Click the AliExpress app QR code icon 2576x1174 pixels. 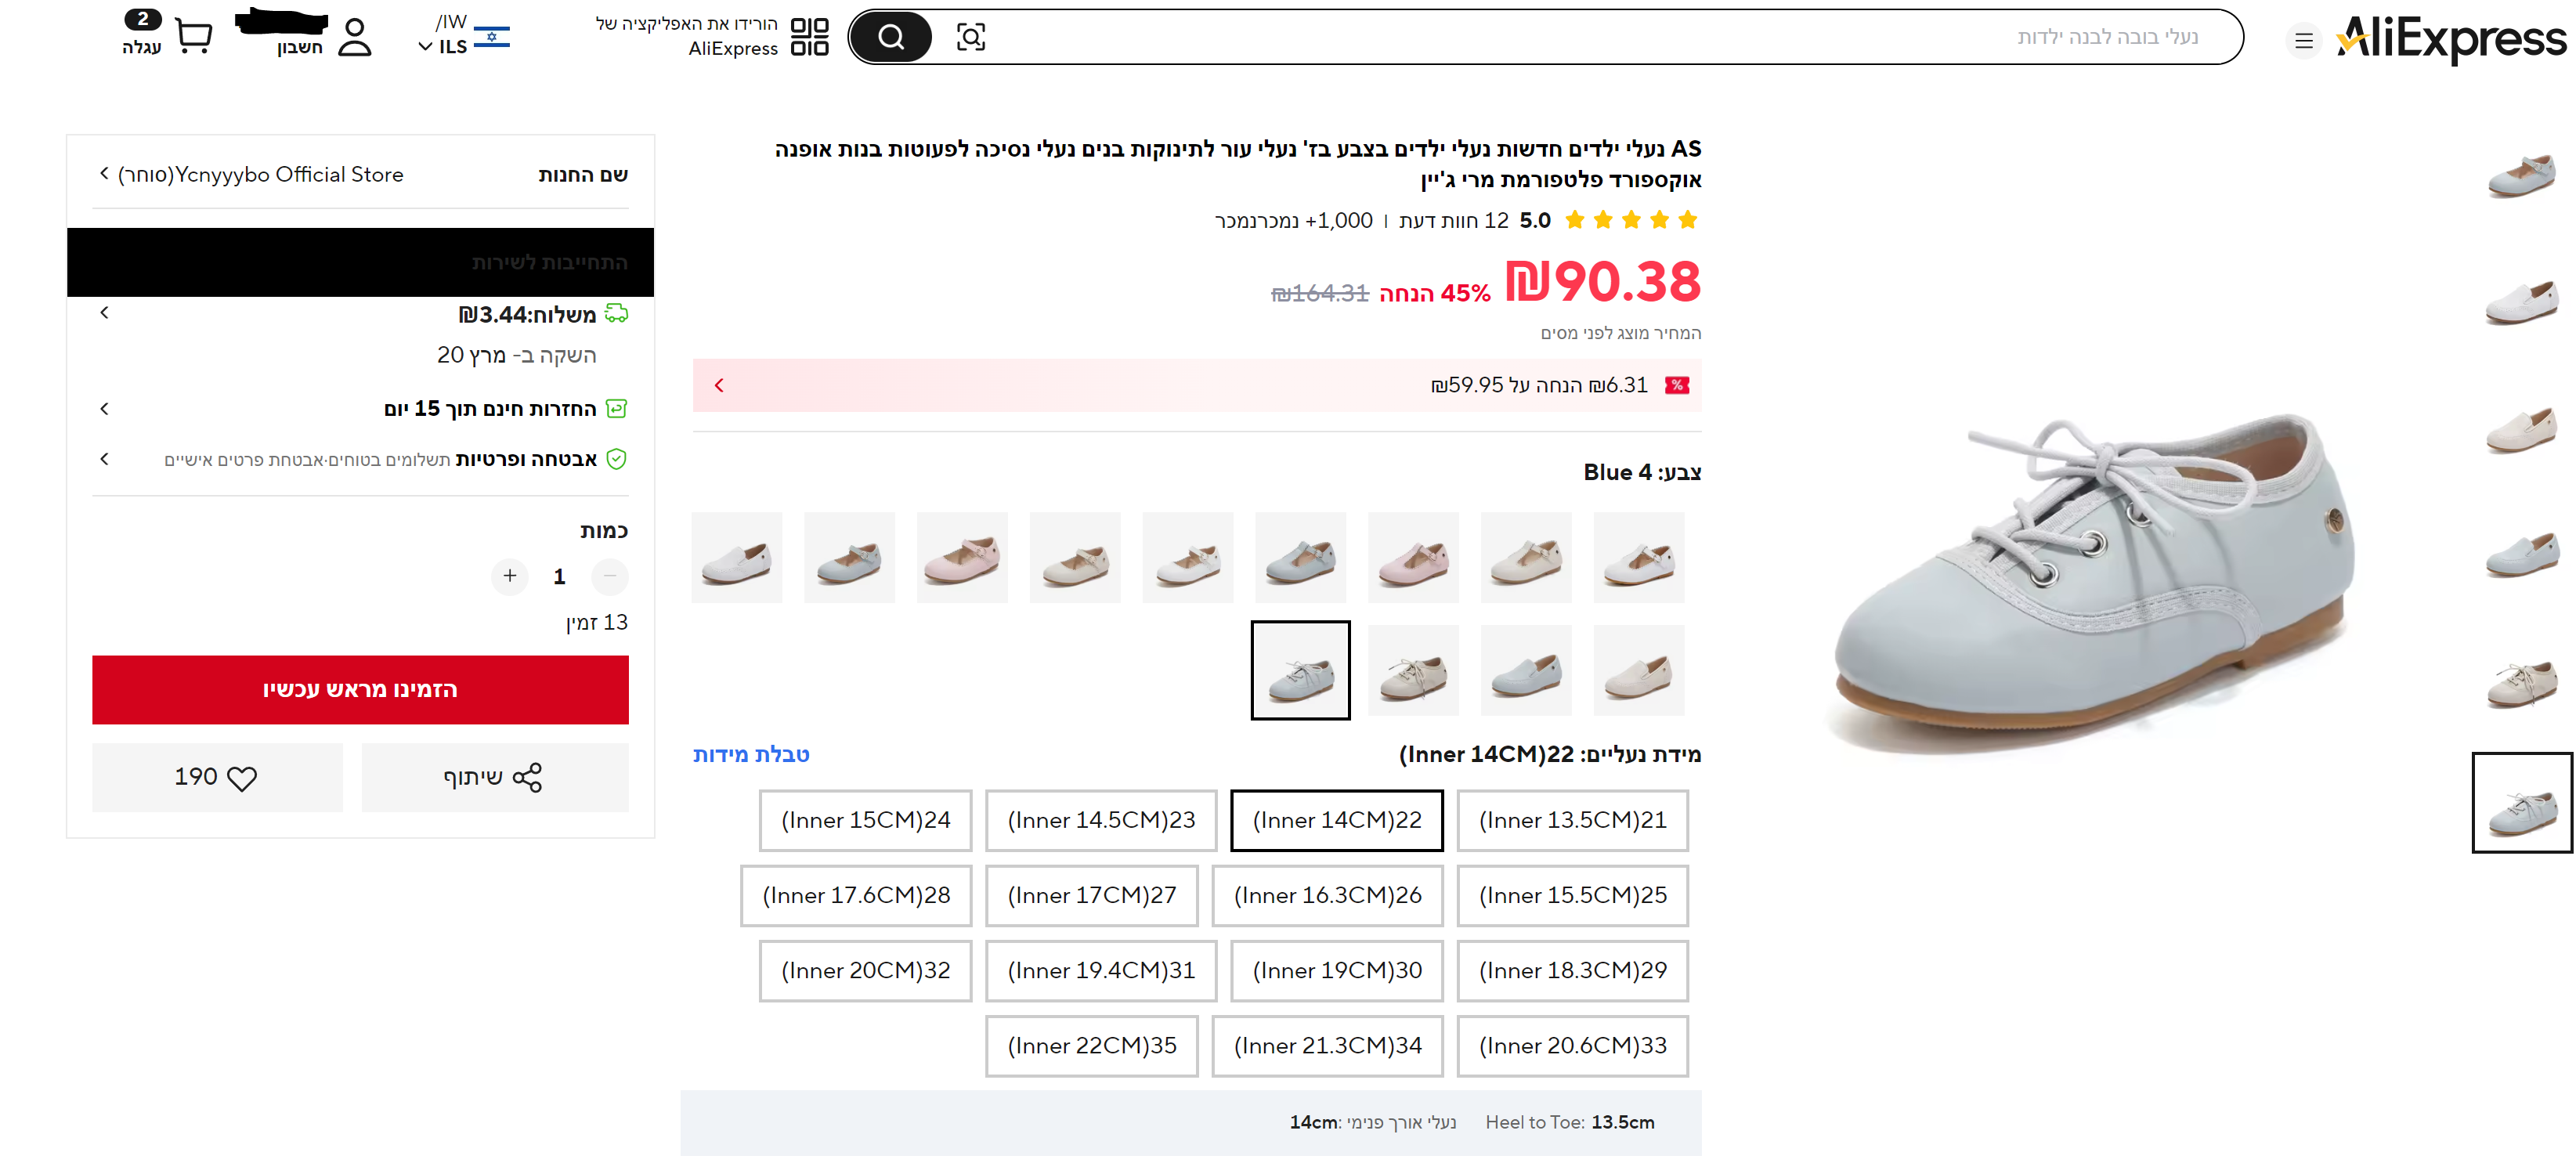809,37
